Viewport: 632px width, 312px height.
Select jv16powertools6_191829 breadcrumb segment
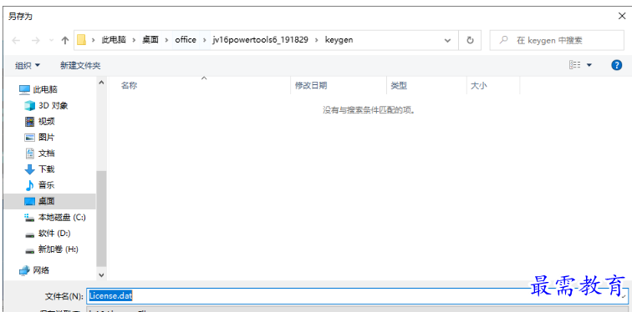pos(260,40)
